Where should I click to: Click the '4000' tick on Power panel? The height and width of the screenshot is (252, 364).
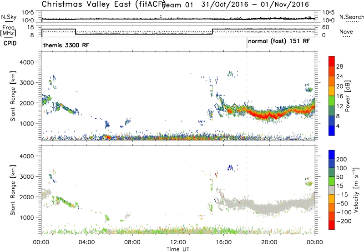(26, 62)
